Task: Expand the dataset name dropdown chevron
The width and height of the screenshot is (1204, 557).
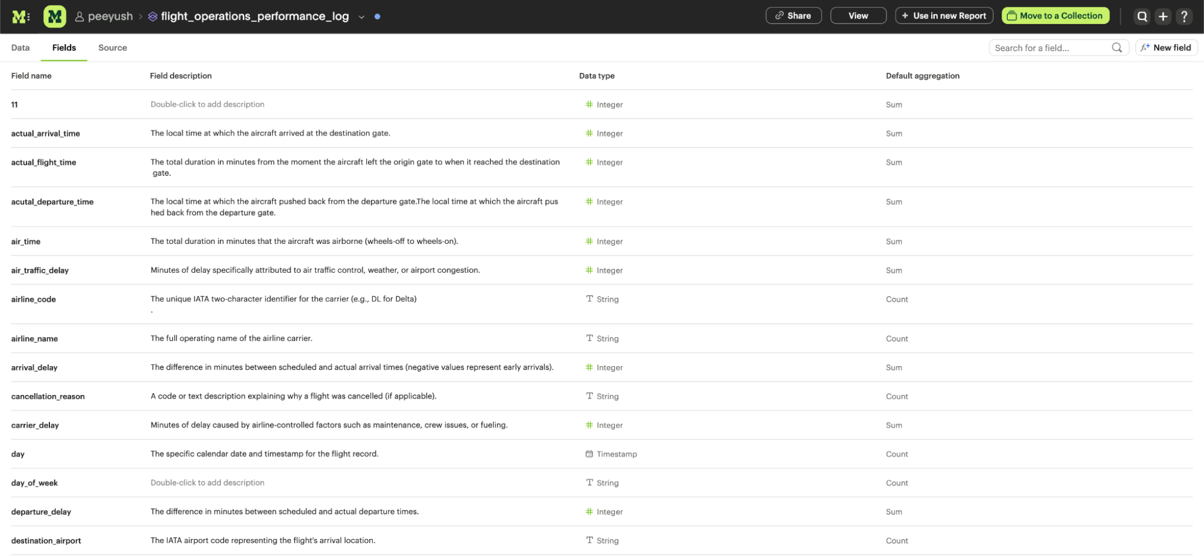Action: (x=361, y=17)
